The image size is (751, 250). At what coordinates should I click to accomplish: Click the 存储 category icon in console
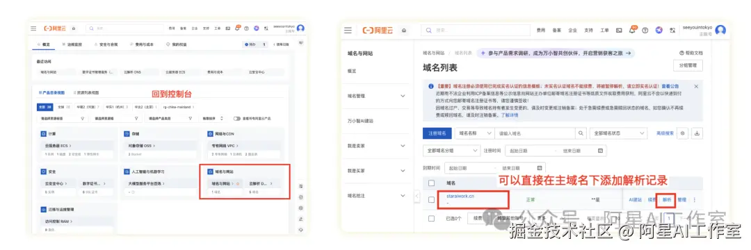click(x=127, y=134)
